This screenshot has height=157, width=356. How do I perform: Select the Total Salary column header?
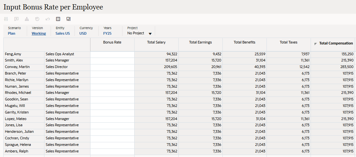(x=156, y=42)
